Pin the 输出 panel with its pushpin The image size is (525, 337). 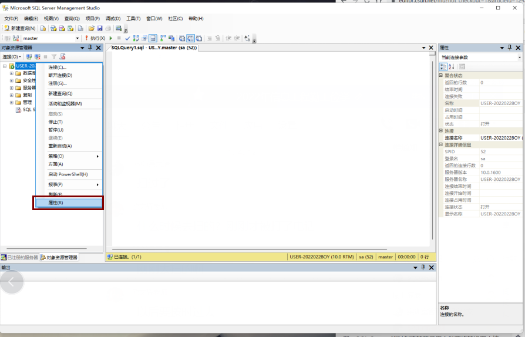(x=423, y=267)
